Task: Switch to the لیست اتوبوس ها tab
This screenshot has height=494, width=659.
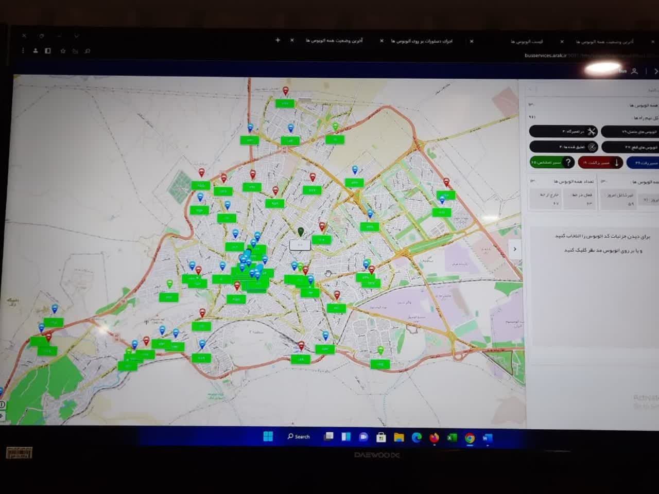Action: click(x=527, y=41)
